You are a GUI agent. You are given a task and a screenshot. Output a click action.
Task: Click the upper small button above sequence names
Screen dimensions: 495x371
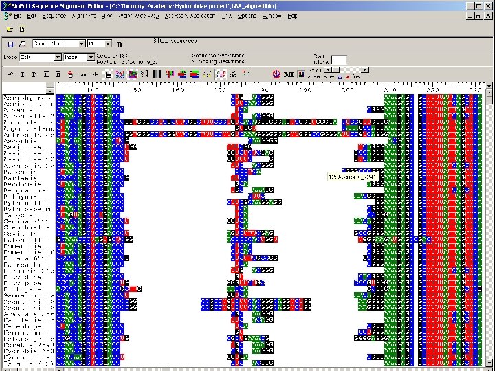(x=50, y=85)
